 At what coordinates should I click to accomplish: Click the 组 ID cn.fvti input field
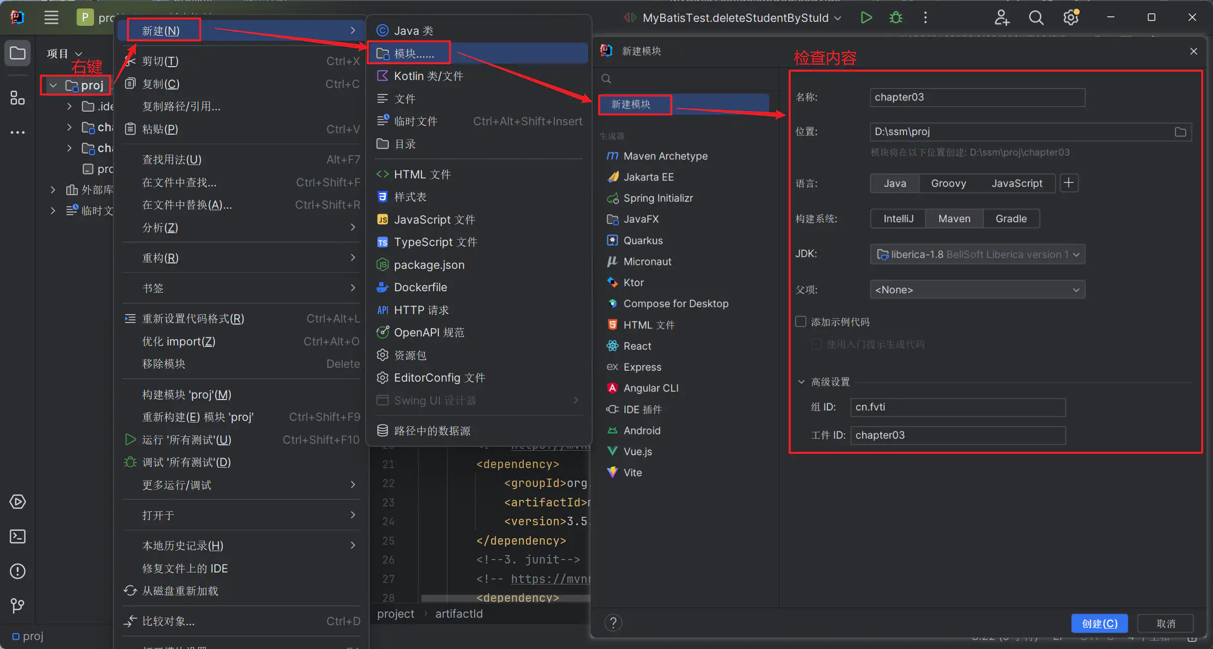click(958, 407)
